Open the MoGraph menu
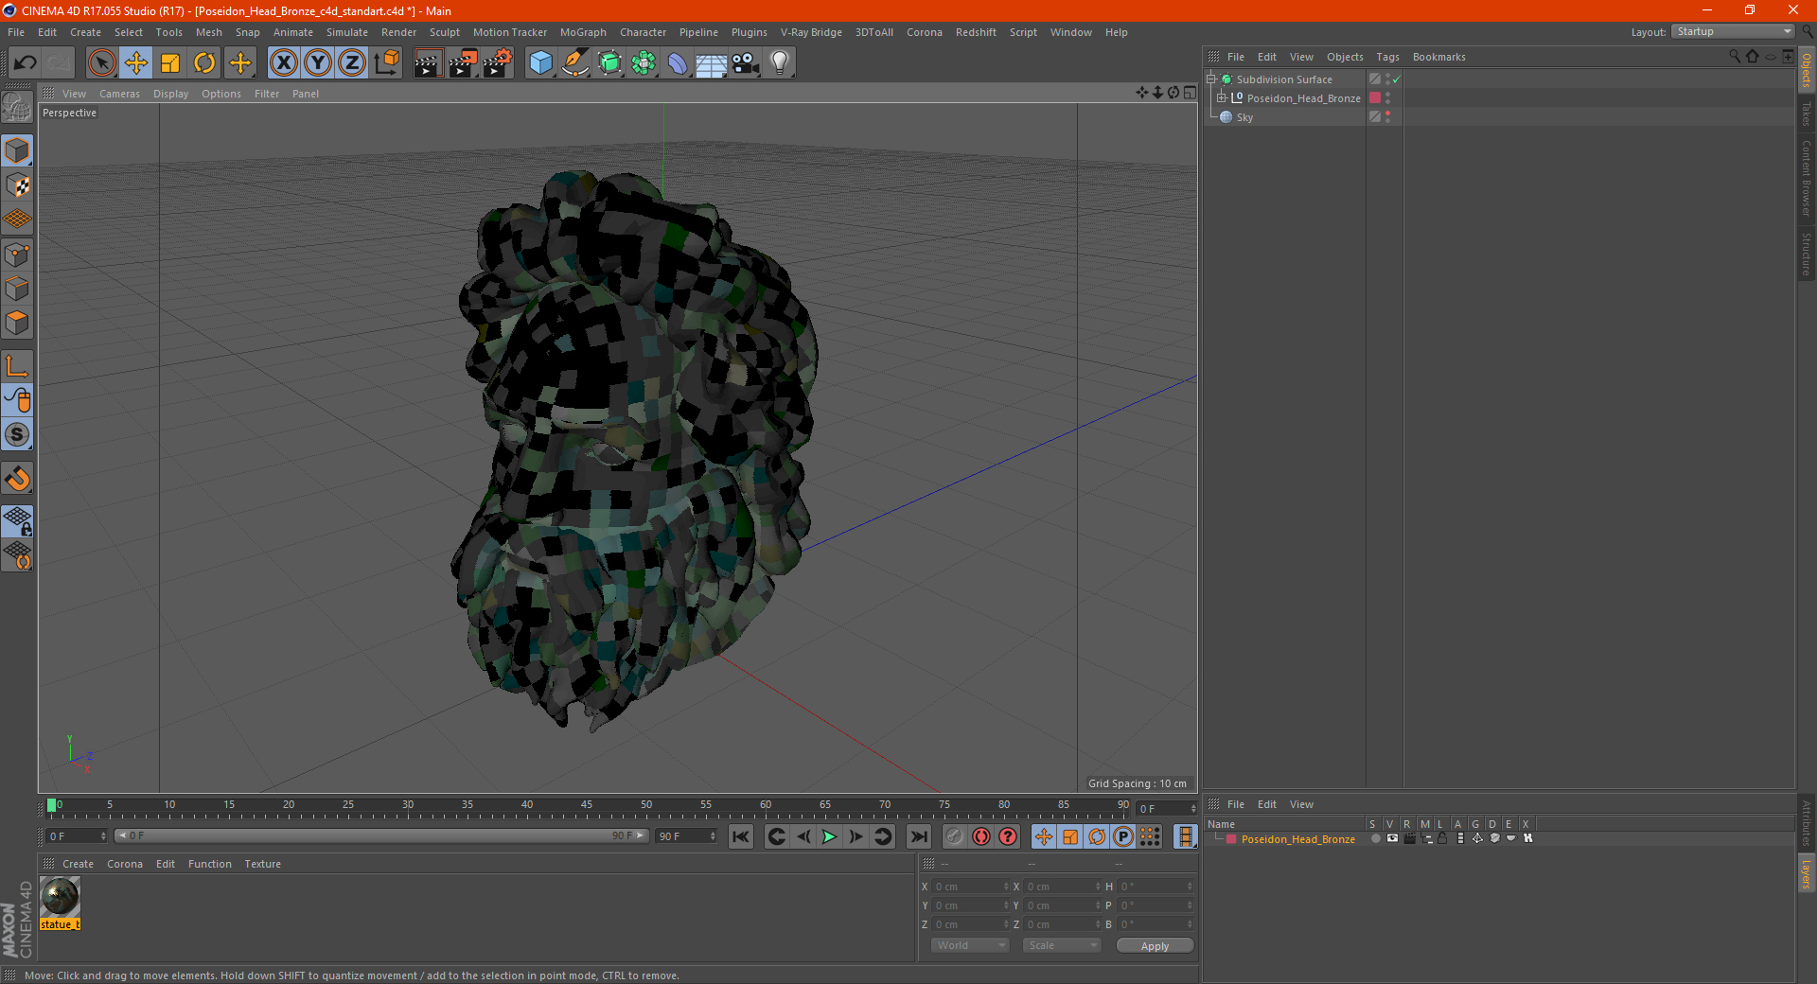The height and width of the screenshot is (984, 1817). pyautogui.click(x=583, y=32)
